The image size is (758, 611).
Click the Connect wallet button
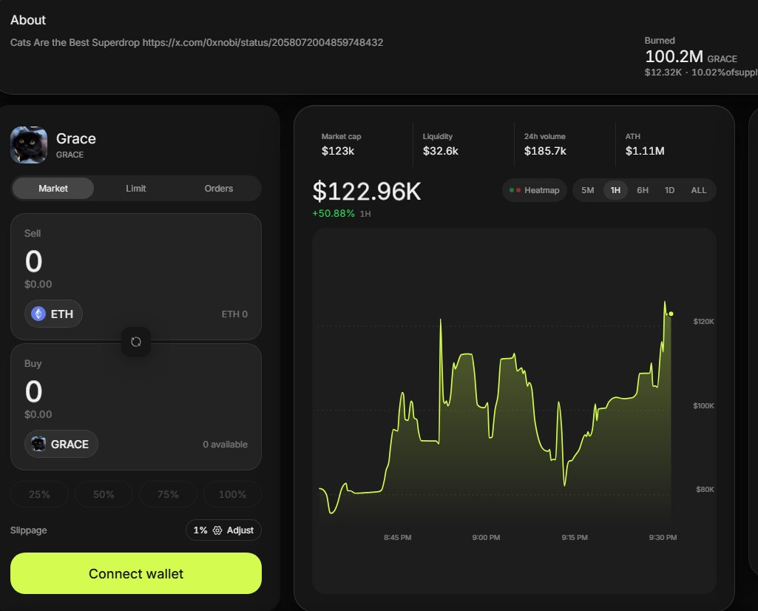coord(136,573)
